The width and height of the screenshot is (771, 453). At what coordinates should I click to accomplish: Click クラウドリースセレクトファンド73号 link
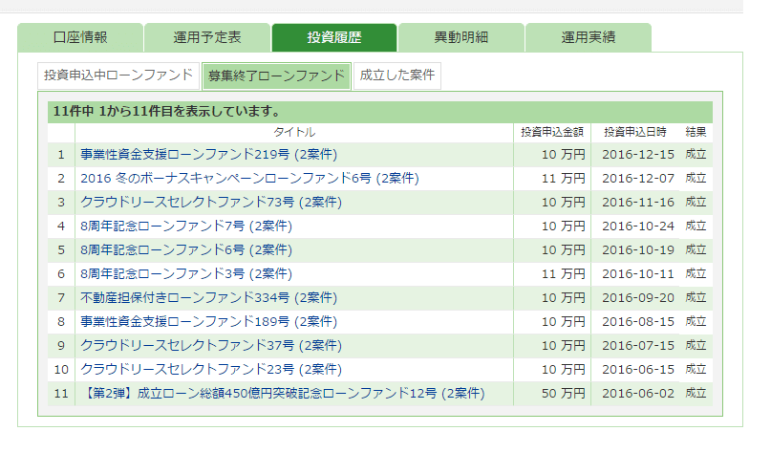(211, 203)
